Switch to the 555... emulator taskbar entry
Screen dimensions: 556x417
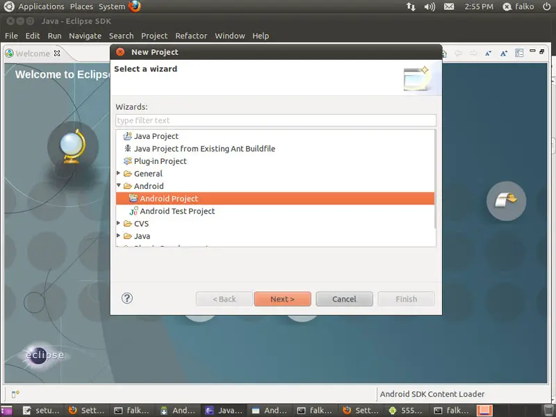[x=407, y=410]
